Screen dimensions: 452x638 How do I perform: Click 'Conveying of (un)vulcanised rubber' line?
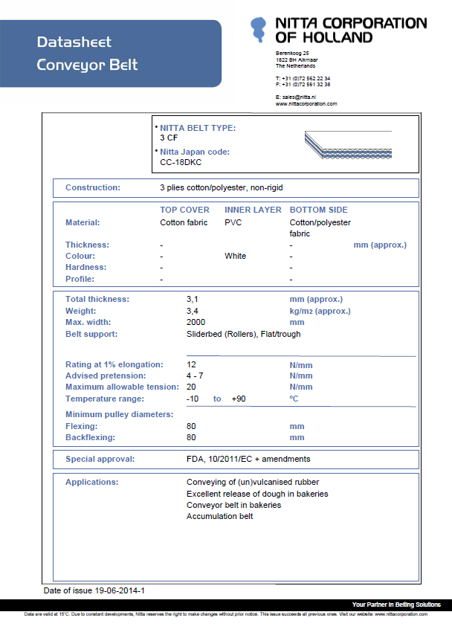[x=253, y=482]
